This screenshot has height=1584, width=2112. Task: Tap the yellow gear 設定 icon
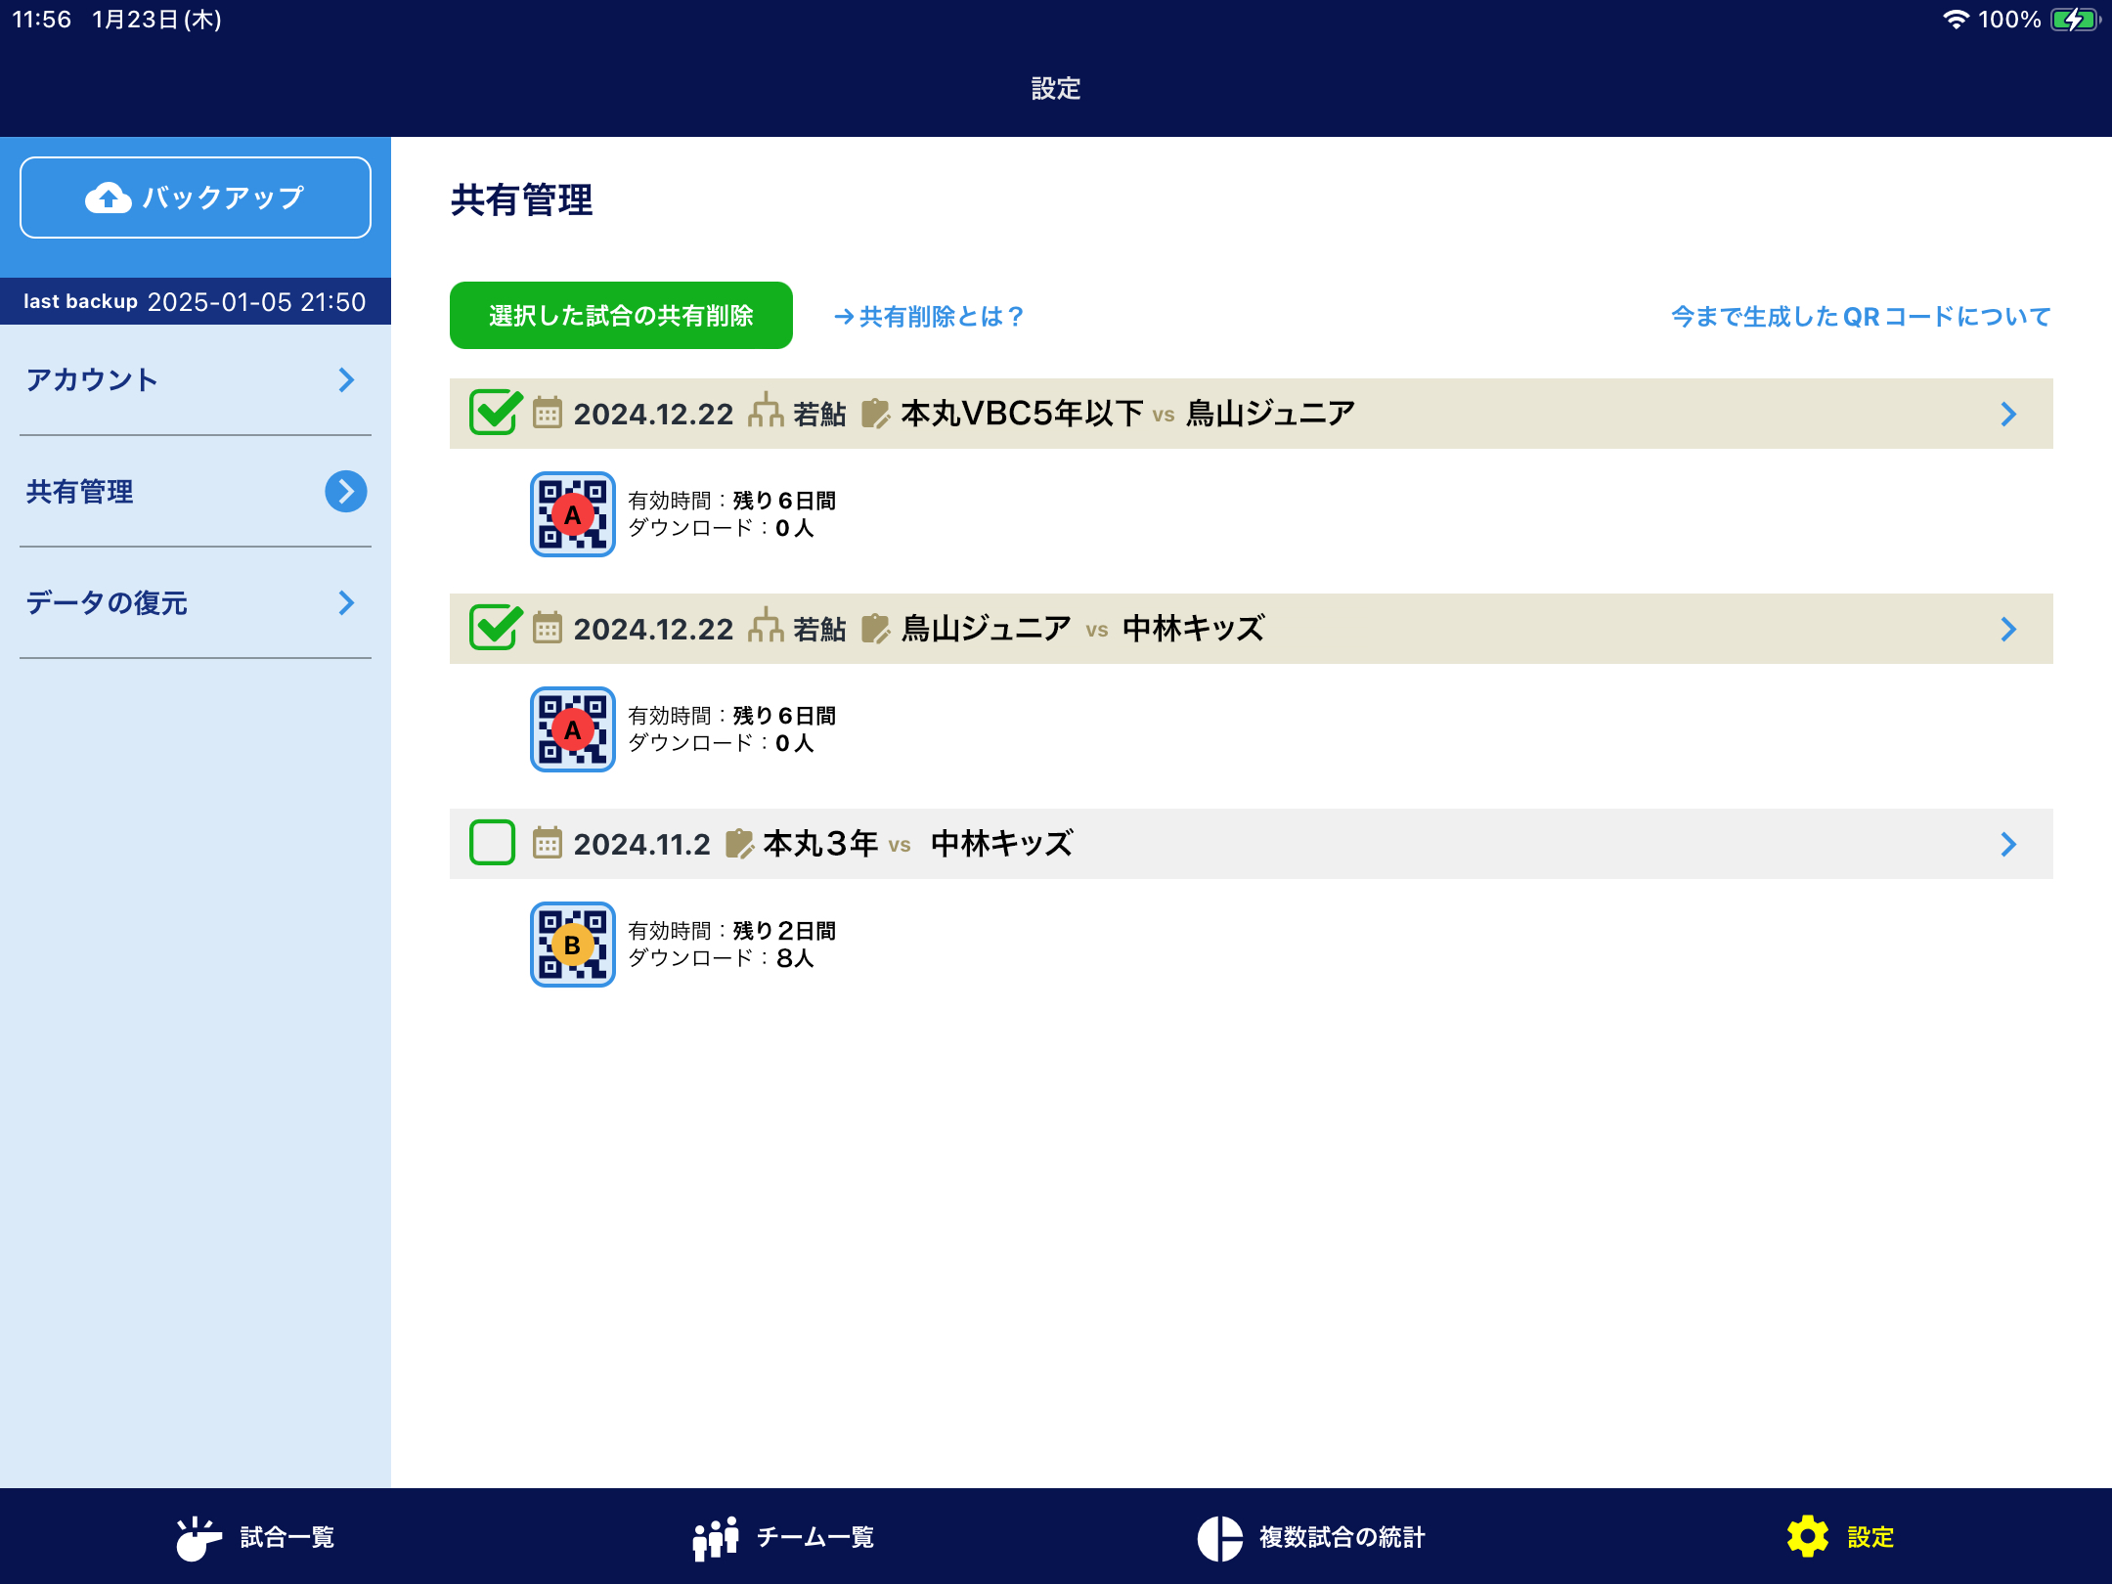[1807, 1537]
